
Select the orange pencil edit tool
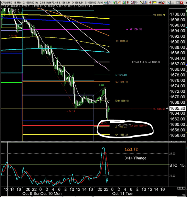(119, 3)
